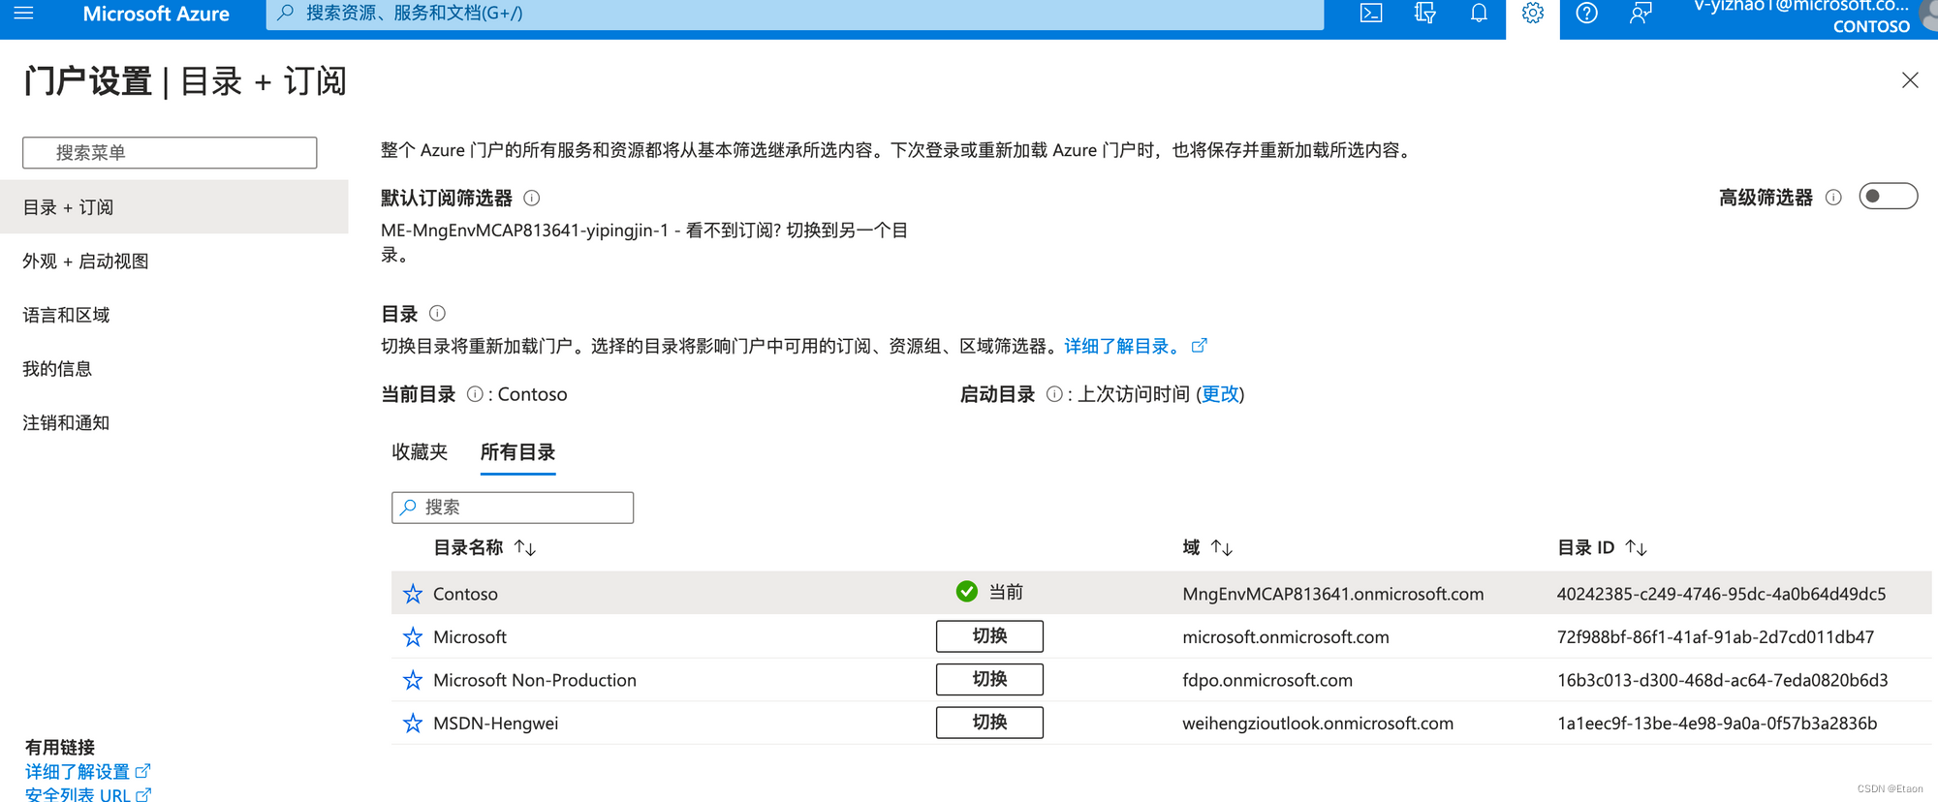The height and width of the screenshot is (802, 1938).
Task: Click directory ID 72f988bf-86f1-41af-91ab-2d7cd011db47
Action: pos(1715,637)
